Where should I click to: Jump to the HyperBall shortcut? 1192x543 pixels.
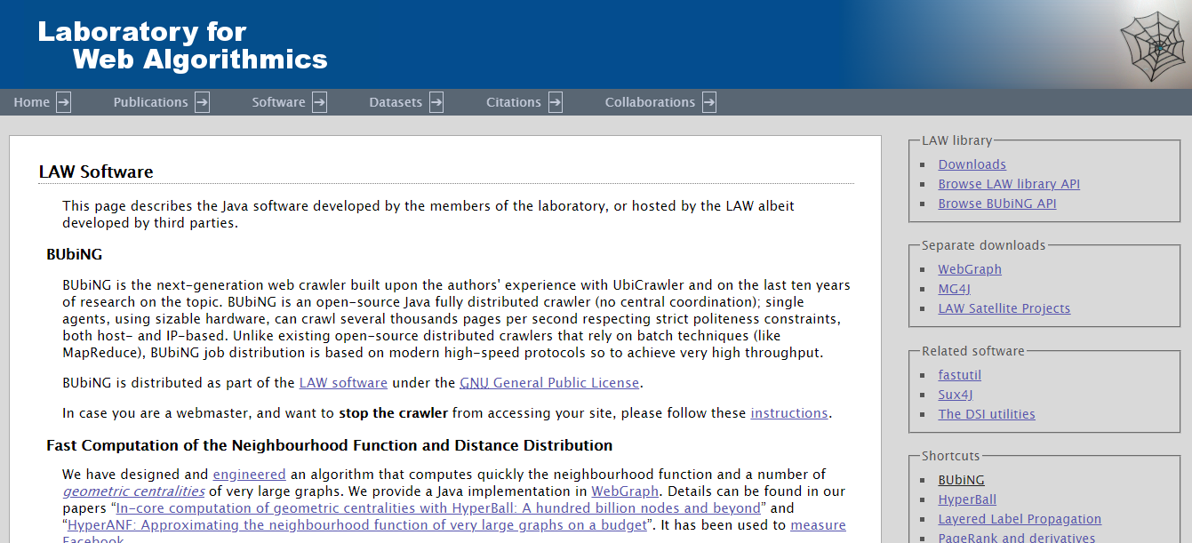pos(967,499)
